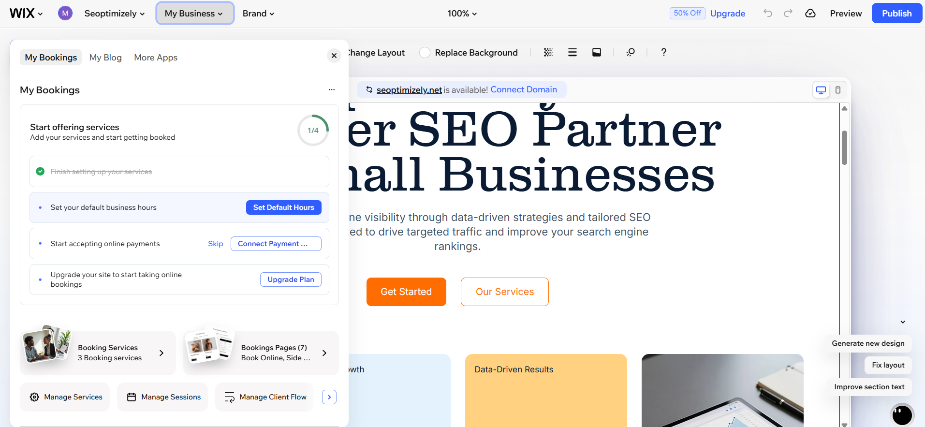Switch to desktop view
Screen dimensions: 925x427
(x=821, y=90)
